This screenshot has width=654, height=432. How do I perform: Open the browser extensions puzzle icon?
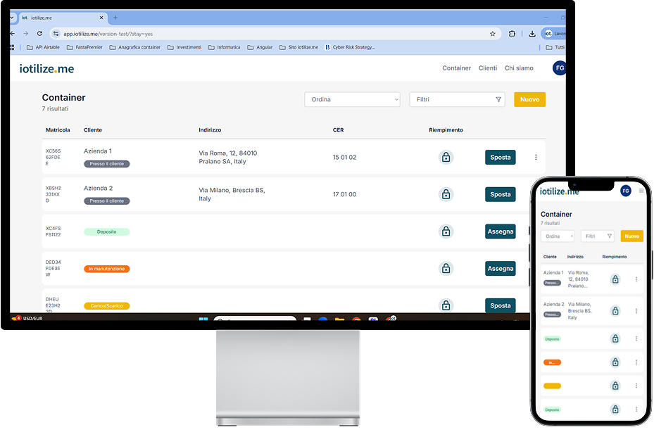coord(512,34)
